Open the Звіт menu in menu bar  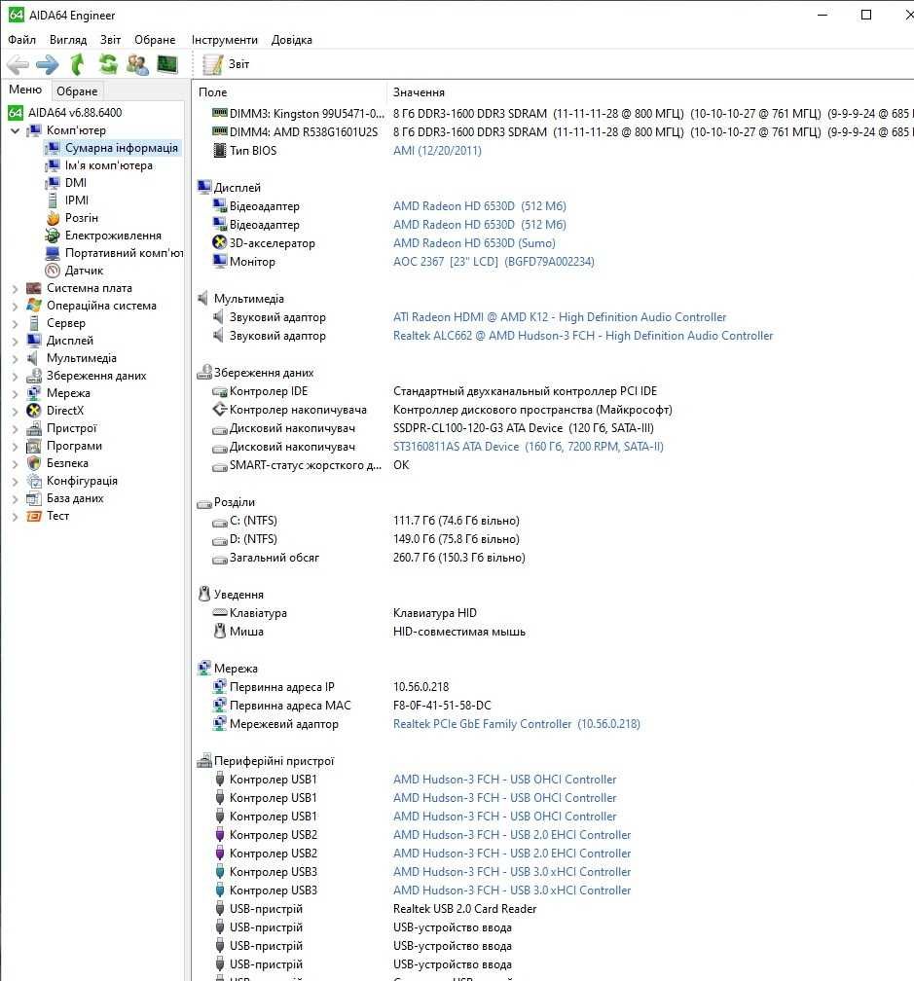pos(111,40)
